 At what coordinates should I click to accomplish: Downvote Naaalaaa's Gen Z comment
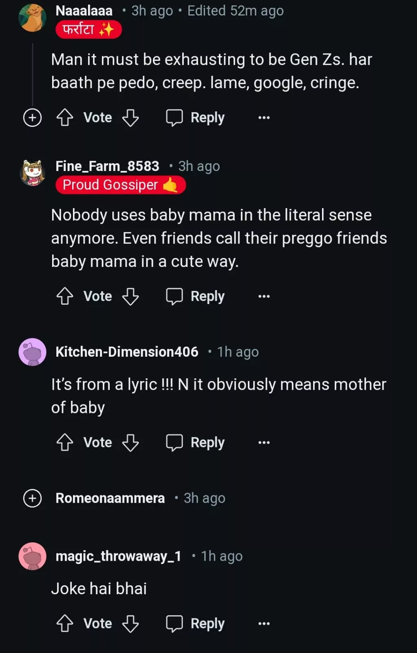[x=130, y=118]
